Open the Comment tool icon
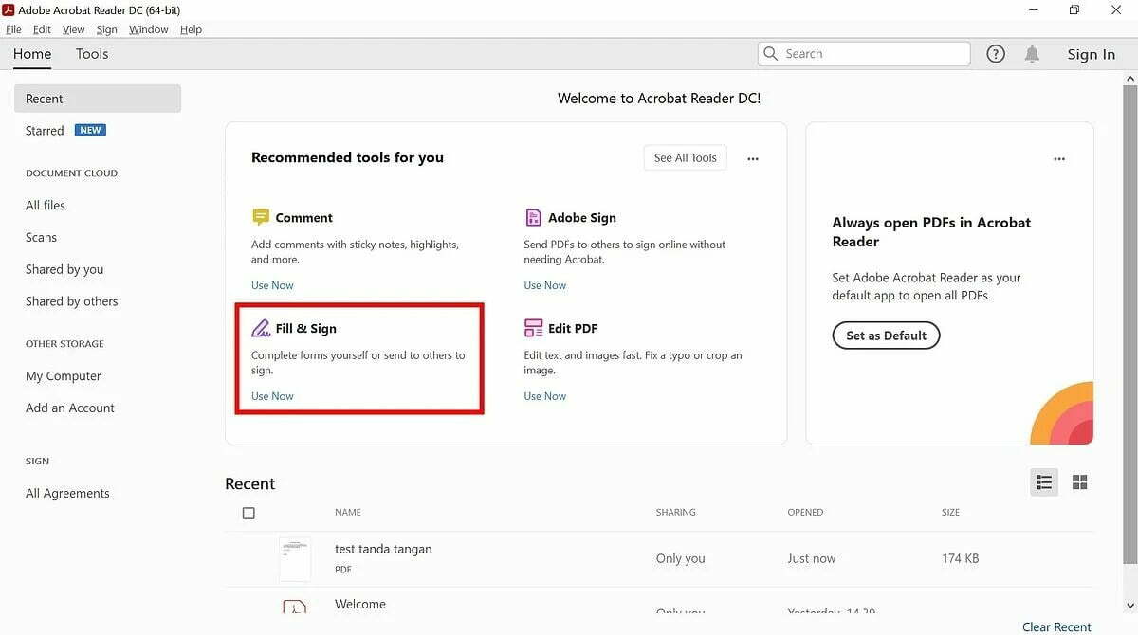 point(260,217)
